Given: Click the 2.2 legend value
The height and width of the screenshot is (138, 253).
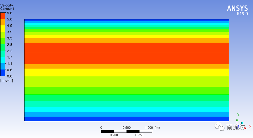Looking at the screenshot, I should (9, 51).
